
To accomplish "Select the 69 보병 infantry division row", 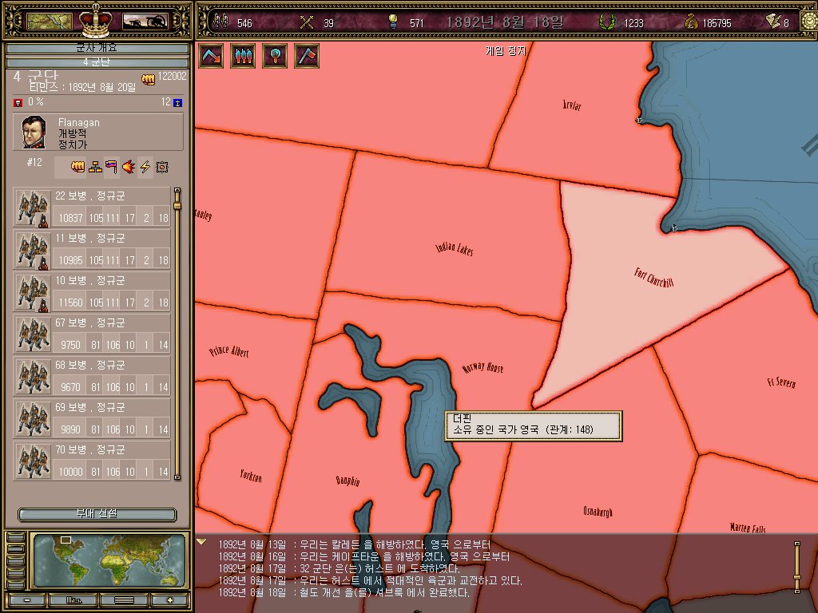I will click(x=92, y=417).
